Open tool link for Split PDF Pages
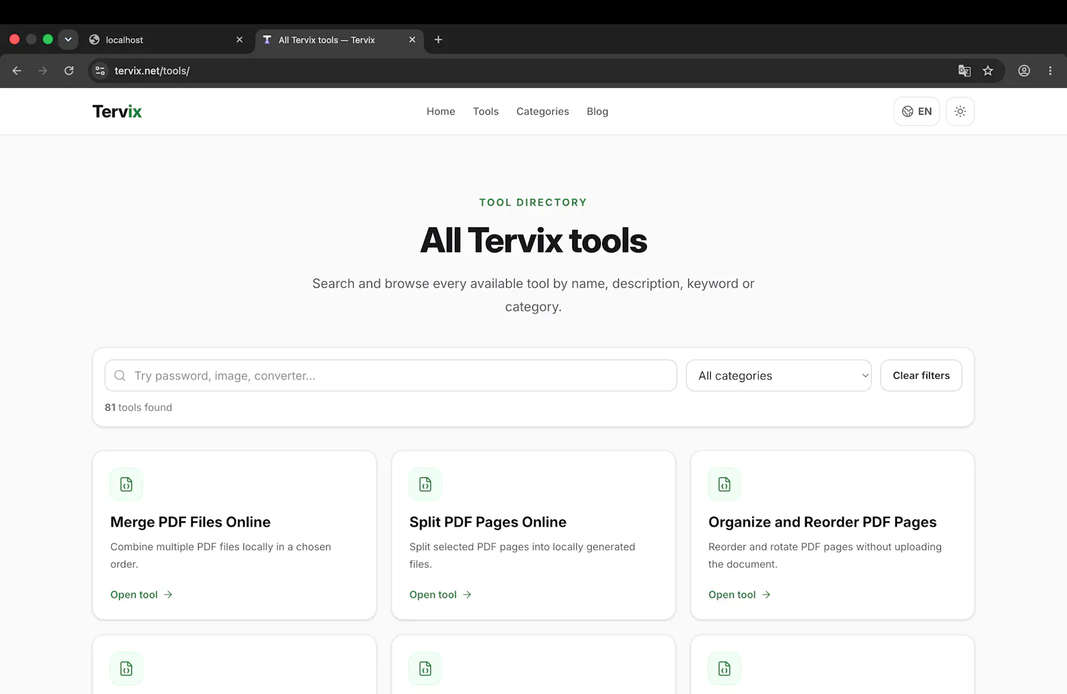Screen dimensions: 1067x694 (x=441, y=595)
